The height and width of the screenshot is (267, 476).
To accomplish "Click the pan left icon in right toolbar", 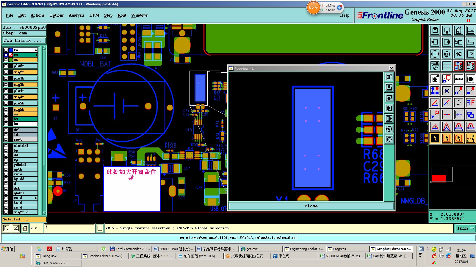I will pyautogui.click(x=435, y=42).
